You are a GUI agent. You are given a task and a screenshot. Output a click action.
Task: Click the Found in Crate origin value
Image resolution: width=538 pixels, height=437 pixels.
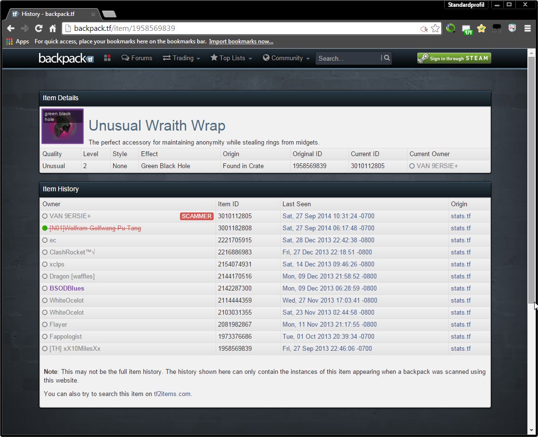243,166
